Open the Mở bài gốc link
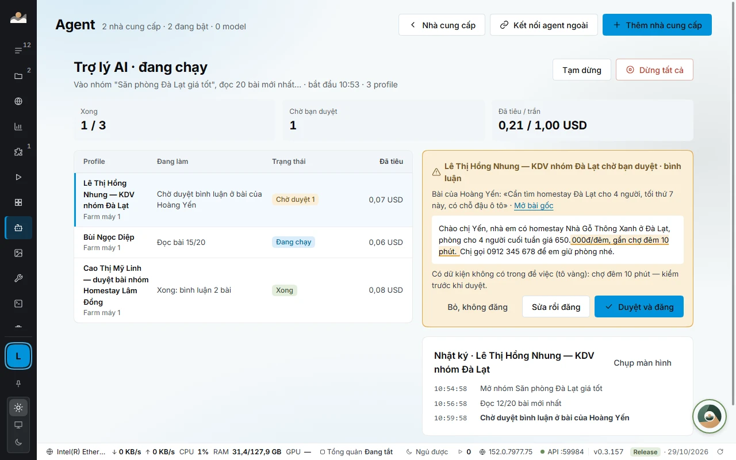Image resolution: width=736 pixels, height=460 pixels. pos(534,205)
